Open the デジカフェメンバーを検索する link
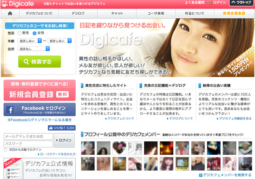Screen dimensions: 255x179 [x=225, y=175]
